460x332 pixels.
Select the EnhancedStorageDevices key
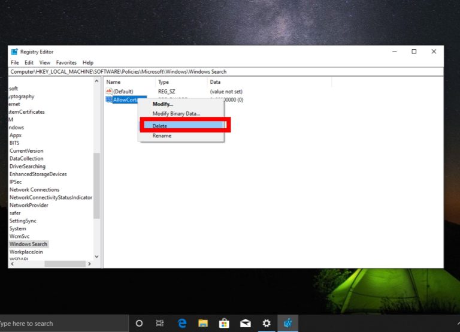(38, 174)
